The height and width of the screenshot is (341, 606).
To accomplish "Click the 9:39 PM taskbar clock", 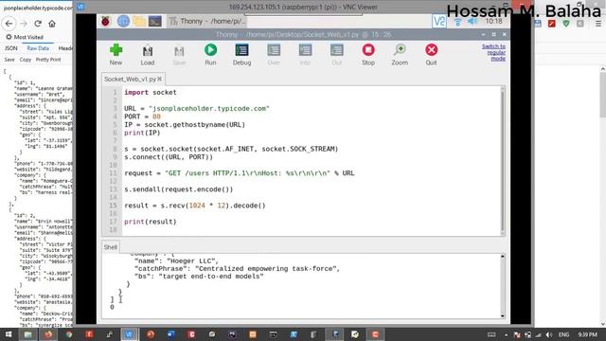I will click(587, 334).
